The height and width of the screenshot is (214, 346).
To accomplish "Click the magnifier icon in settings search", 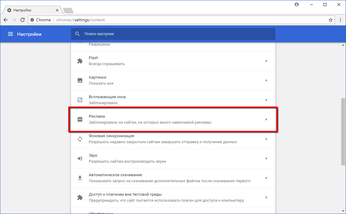I will [78, 34].
